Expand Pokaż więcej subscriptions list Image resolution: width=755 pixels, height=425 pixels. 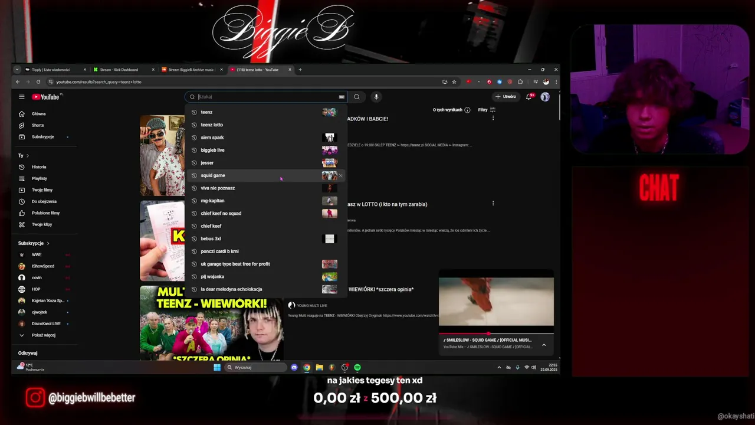click(x=43, y=335)
